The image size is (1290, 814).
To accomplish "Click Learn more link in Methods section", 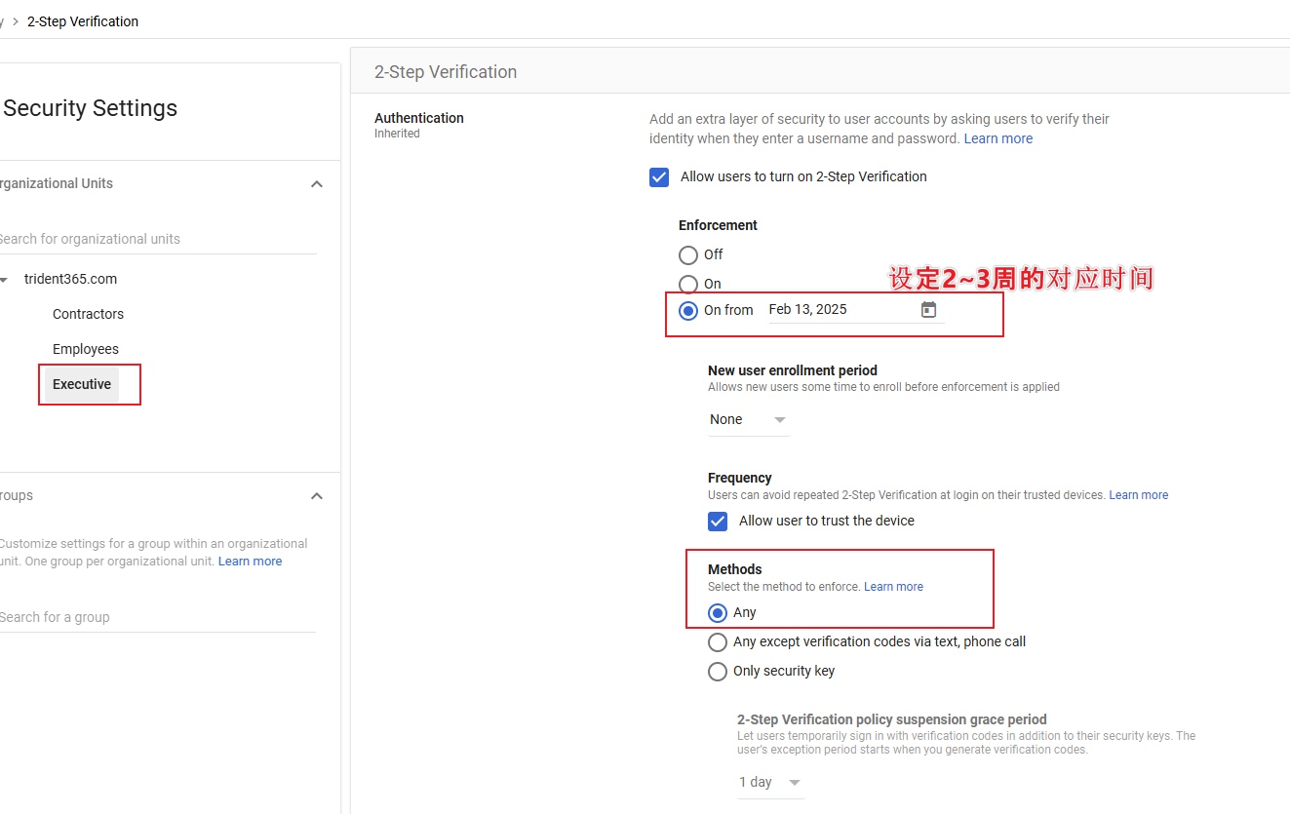I will point(893,587).
